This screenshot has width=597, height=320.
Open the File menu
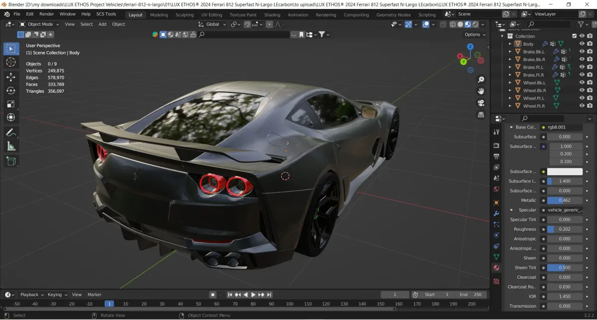(17, 14)
